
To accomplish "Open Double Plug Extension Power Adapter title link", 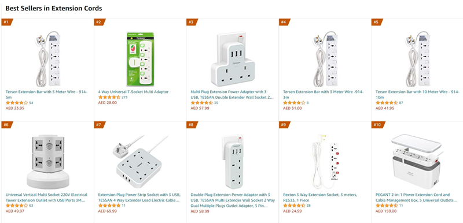I will tap(233, 200).
